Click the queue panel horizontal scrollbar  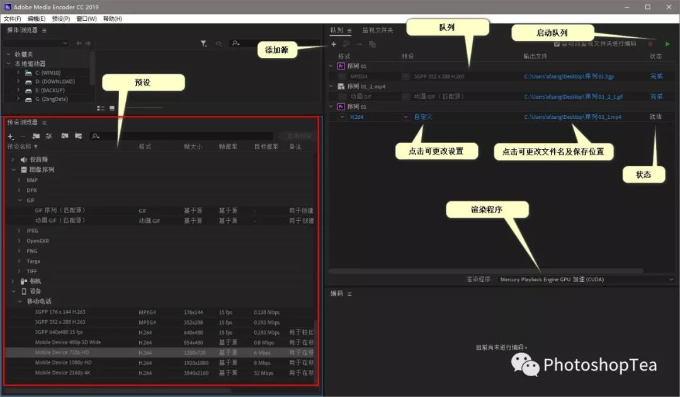[485, 271]
